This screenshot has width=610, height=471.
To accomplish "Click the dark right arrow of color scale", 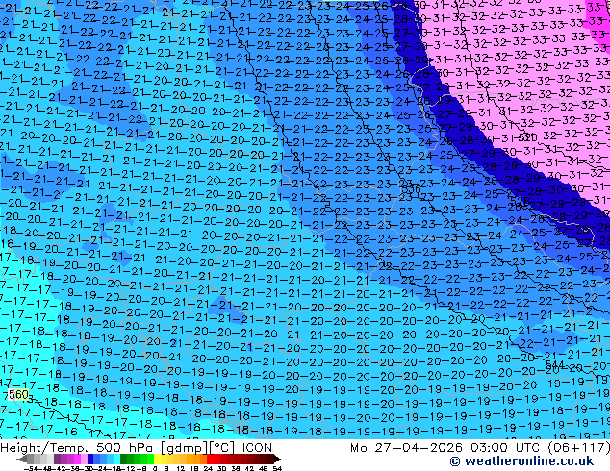I will coord(277,459).
